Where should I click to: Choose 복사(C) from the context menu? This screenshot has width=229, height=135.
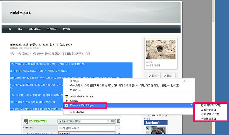[129, 81]
